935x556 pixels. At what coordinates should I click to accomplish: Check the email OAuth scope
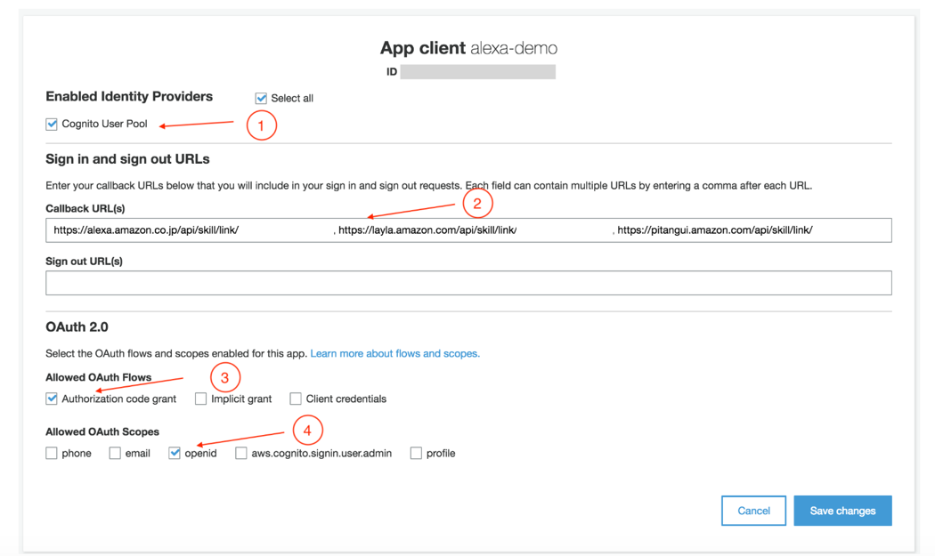click(115, 454)
